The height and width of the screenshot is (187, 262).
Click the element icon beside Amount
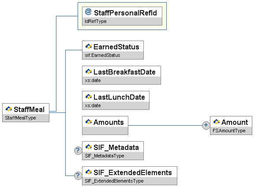point(217,122)
